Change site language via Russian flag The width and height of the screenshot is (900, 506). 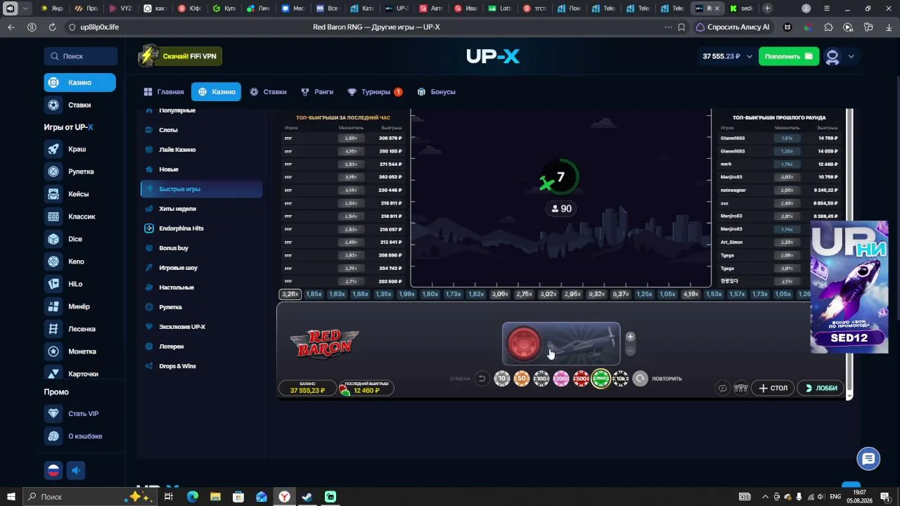coord(53,470)
